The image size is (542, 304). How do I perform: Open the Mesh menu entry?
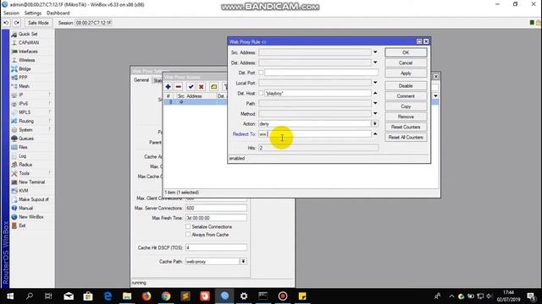[x=24, y=86]
